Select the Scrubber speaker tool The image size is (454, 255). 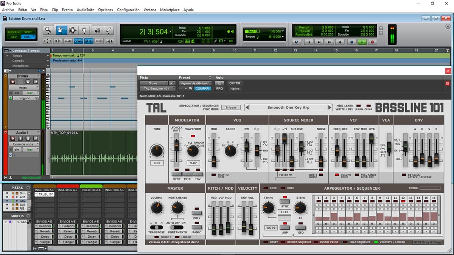[97, 30]
